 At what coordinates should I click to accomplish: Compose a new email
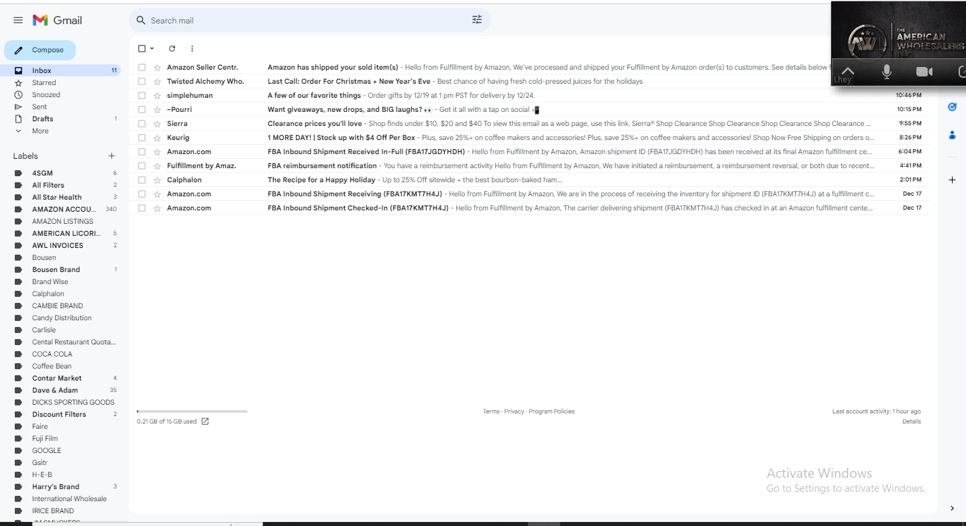point(40,50)
